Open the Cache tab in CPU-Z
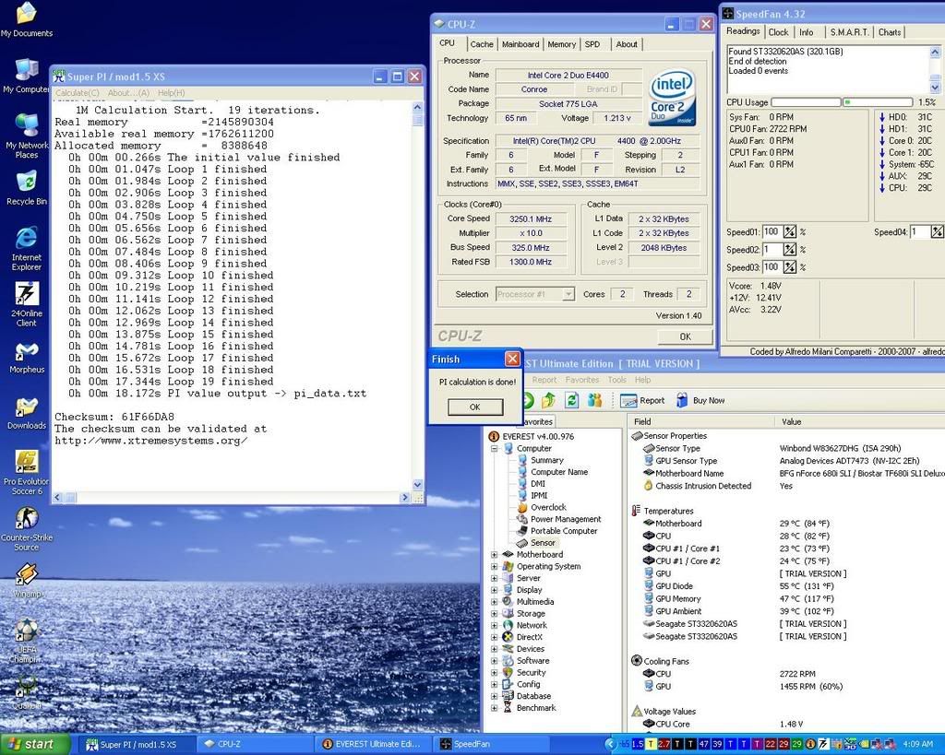The width and height of the screenshot is (945, 755). pos(482,44)
